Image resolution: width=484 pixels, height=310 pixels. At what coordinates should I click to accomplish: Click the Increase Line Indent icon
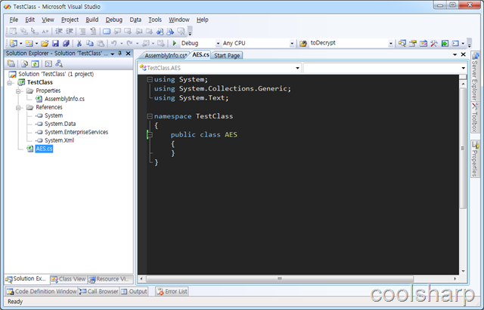[x=70, y=31]
